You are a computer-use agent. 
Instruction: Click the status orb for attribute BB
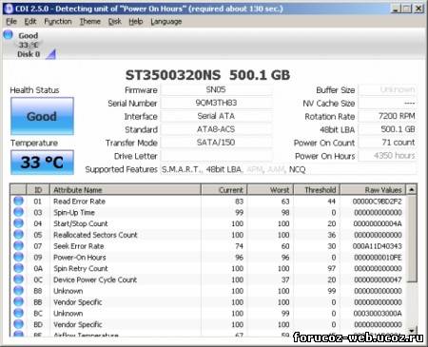(x=19, y=302)
